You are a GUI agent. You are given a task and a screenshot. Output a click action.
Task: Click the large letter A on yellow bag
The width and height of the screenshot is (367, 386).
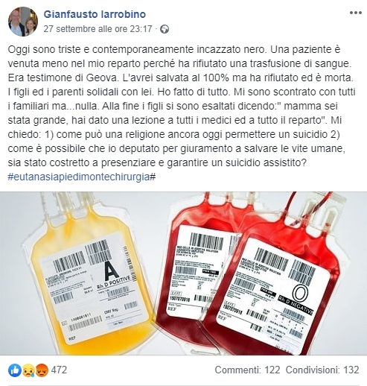click(111, 270)
